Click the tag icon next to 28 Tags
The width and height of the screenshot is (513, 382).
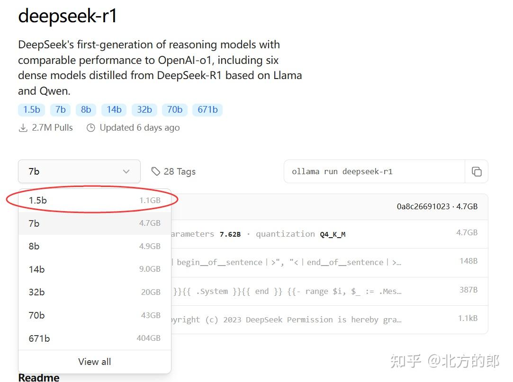point(156,171)
